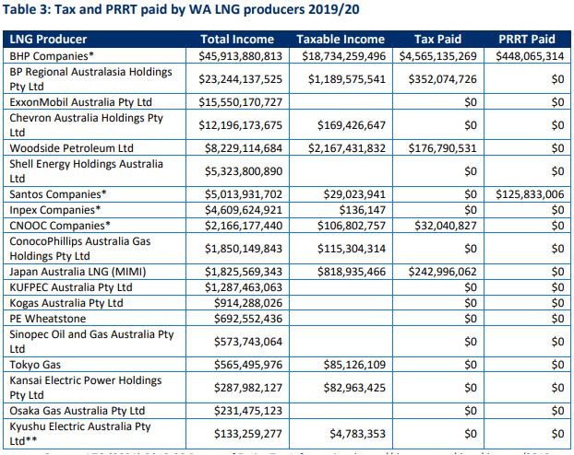This screenshot has height=455, width=574.
Task: Click BHP taxable income $18,734,259,496
Action: click(343, 56)
